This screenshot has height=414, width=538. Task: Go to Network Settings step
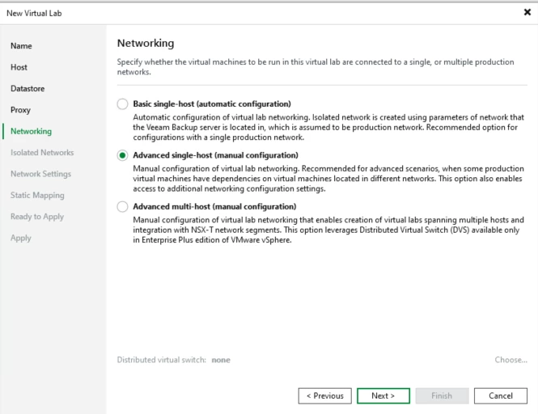coord(40,174)
